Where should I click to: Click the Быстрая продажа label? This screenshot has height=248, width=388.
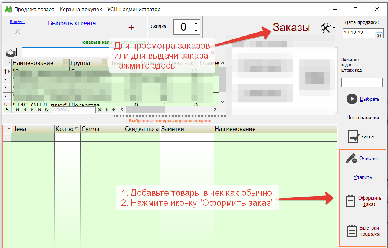tap(370, 231)
